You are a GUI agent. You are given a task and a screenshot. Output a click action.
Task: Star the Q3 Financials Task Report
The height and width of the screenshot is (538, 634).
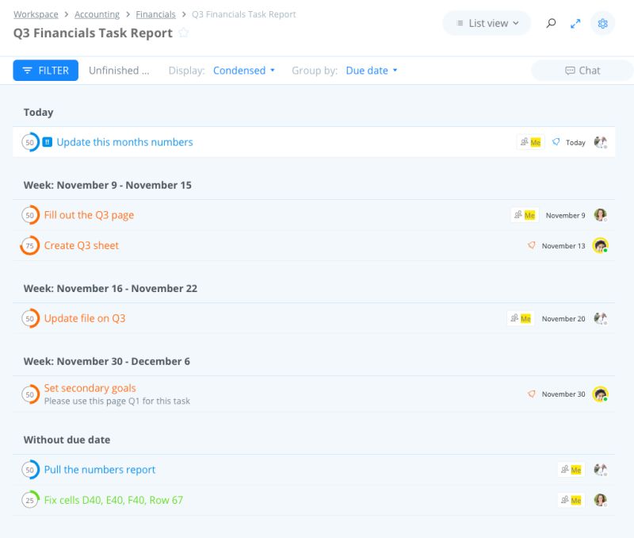(x=183, y=33)
